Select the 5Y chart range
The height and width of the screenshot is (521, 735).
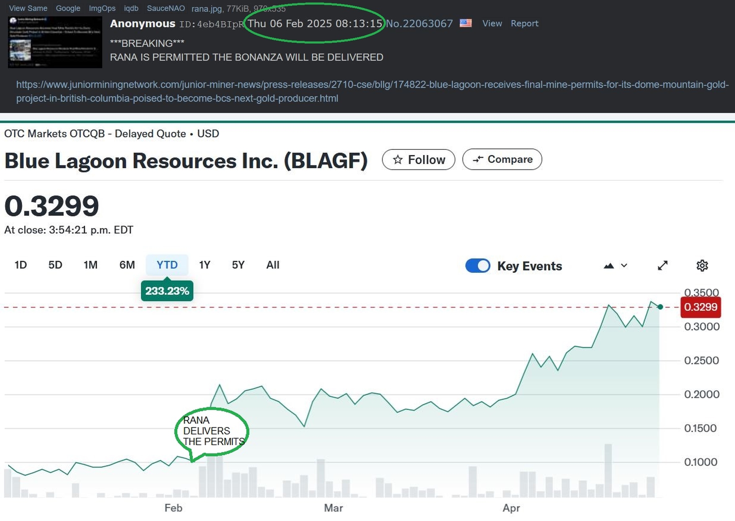(238, 265)
